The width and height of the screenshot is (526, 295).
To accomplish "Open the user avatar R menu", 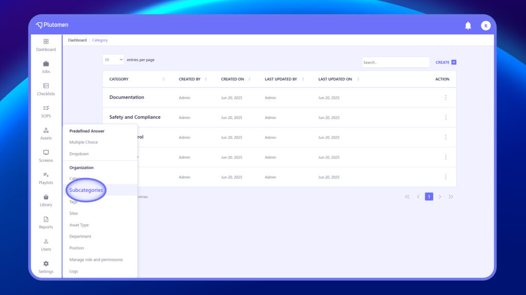I will (x=485, y=26).
